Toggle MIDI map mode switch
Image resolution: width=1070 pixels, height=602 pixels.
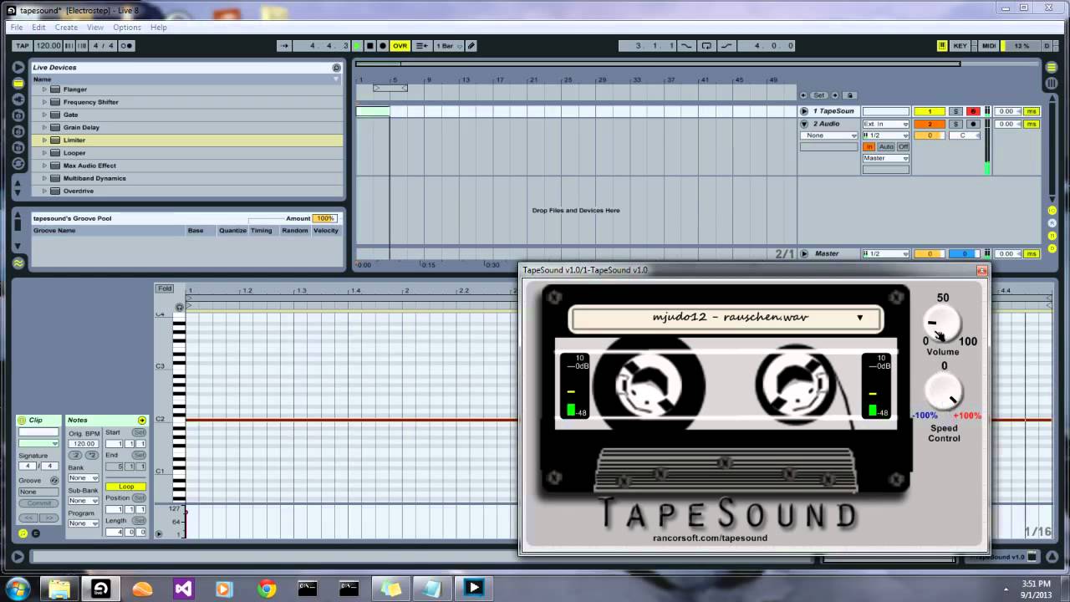[x=988, y=46]
